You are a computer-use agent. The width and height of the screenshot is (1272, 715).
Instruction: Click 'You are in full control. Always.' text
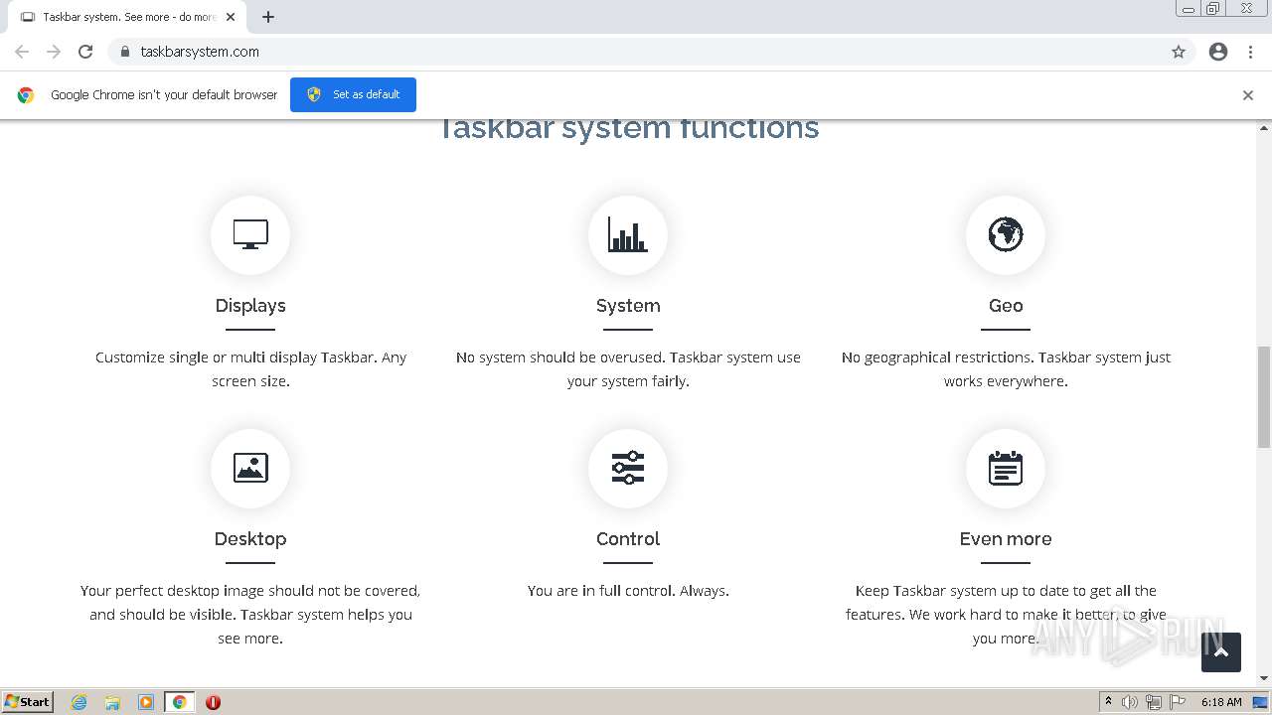628,591
